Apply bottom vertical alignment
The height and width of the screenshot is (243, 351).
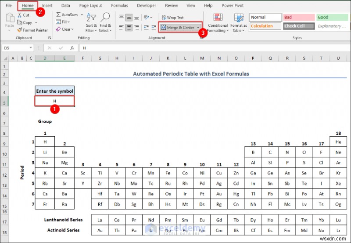click(136, 18)
